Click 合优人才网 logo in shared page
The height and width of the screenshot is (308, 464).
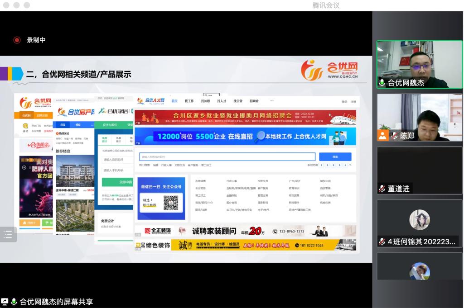click(x=151, y=101)
